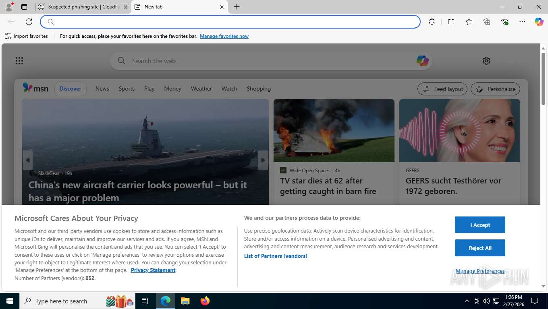Open File Explorer from the taskbar

click(x=185, y=301)
